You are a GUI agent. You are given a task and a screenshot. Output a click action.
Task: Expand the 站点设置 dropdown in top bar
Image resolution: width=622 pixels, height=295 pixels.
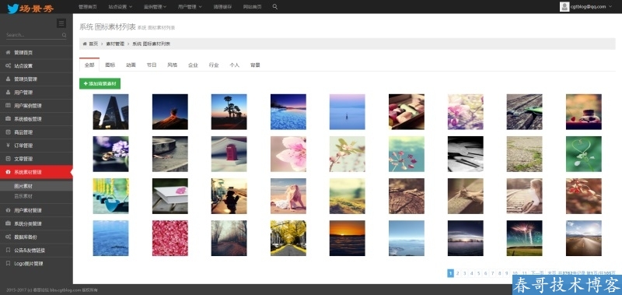pyautogui.click(x=121, y=7)
